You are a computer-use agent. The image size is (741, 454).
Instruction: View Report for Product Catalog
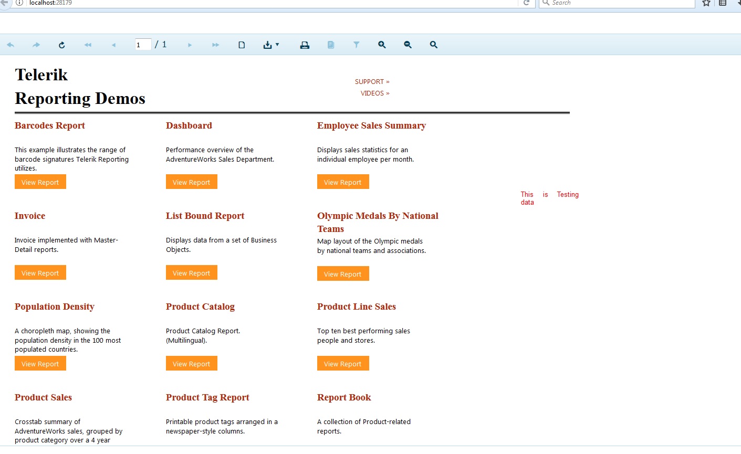(192, 364)
